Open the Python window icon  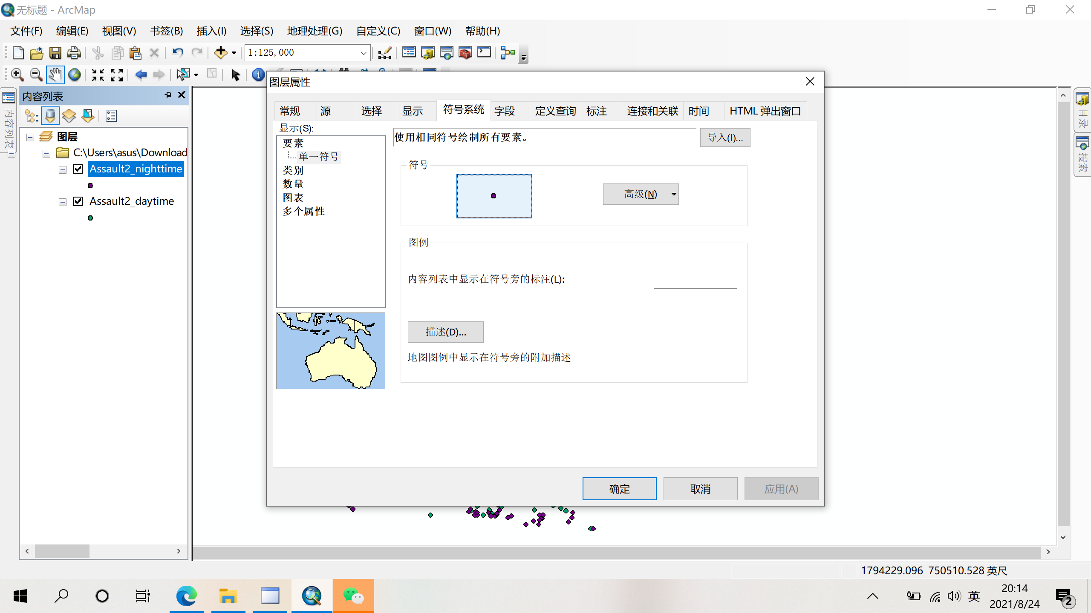point(484,53)
